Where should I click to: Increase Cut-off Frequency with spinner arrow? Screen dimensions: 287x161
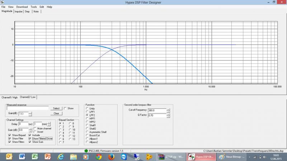(168, 109)
